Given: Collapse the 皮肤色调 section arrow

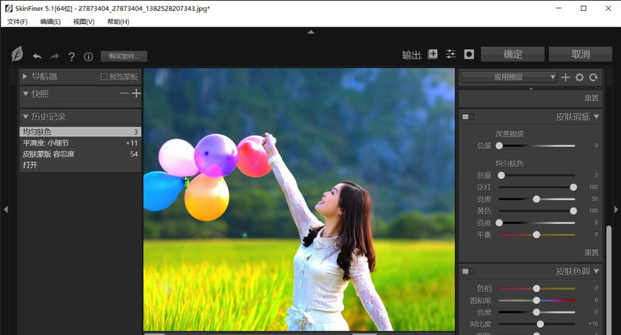Looking at the screenshot, I should click(596, 271).
